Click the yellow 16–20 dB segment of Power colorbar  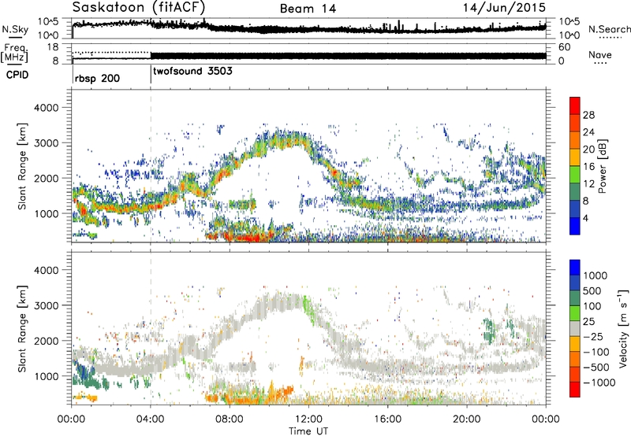pyautogui.click(x=575, y=157)
